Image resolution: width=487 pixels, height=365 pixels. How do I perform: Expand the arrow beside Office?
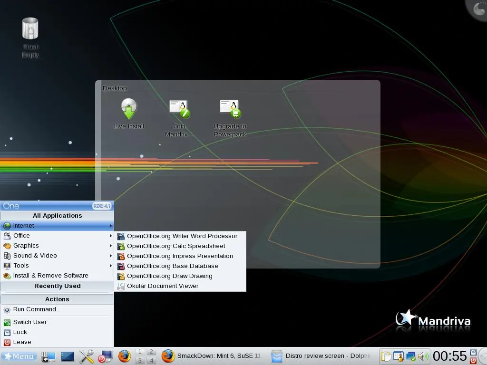click(x=111, y=236)
